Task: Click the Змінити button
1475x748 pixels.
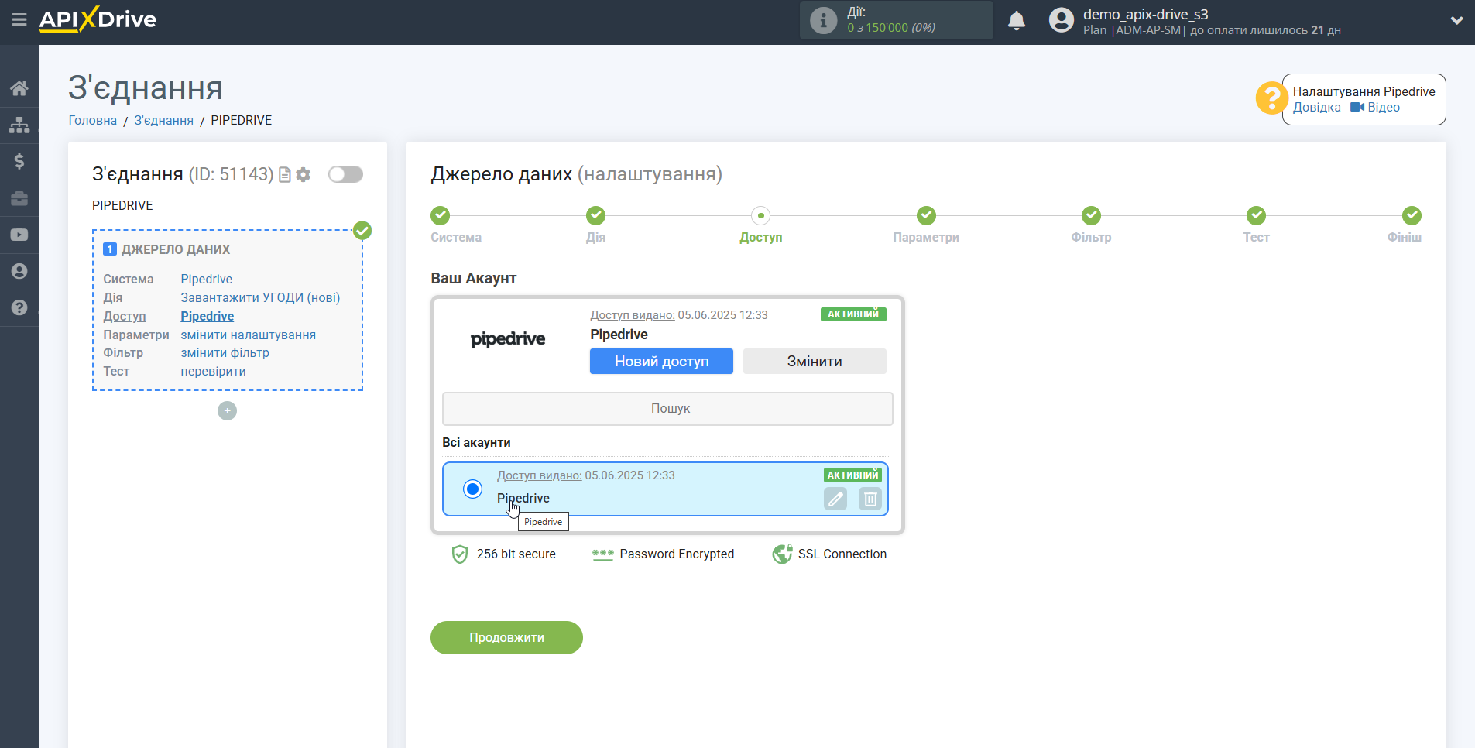Action: [815, 361]
